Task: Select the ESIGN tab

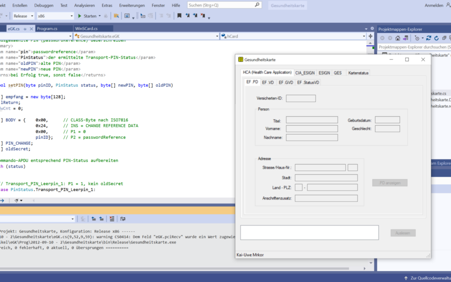Action: 324,73
